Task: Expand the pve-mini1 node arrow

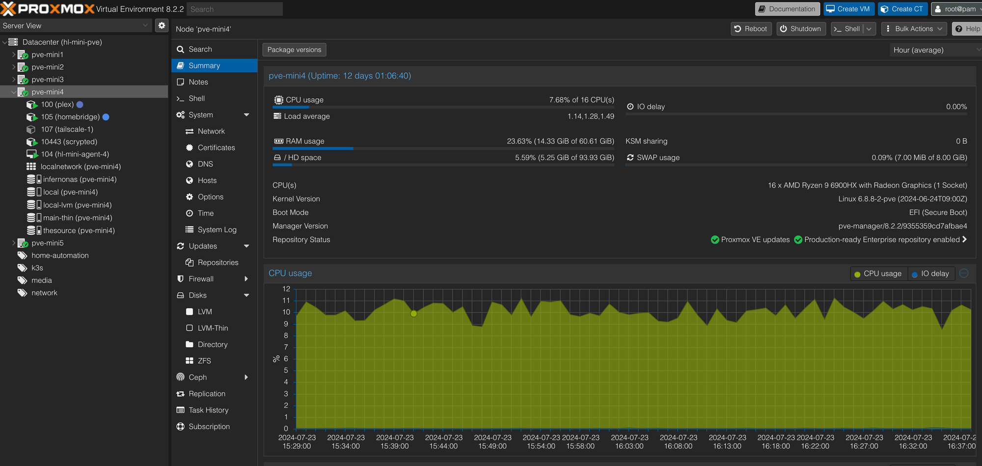Action: point(14,55)
